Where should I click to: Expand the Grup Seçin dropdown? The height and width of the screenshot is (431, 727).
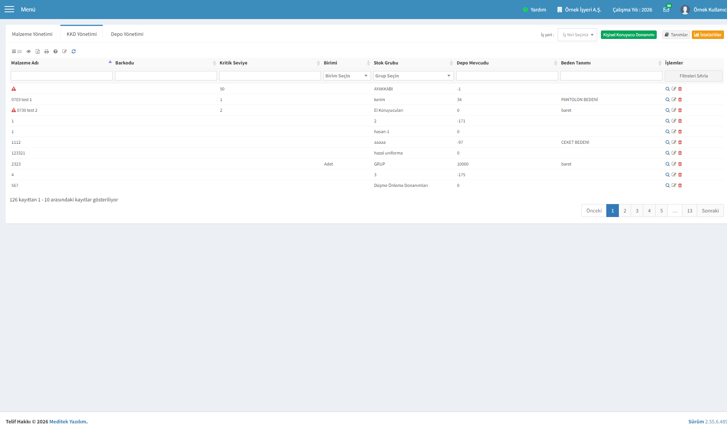pyautogui.click(x=413, y=76)
